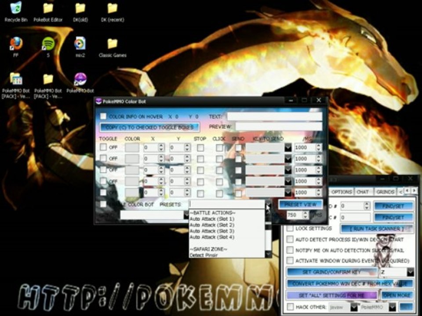Viewport: 422px width, 316px height.
Task: Open fifth row's Key To Send dropdown
Action: coord(287,192)
